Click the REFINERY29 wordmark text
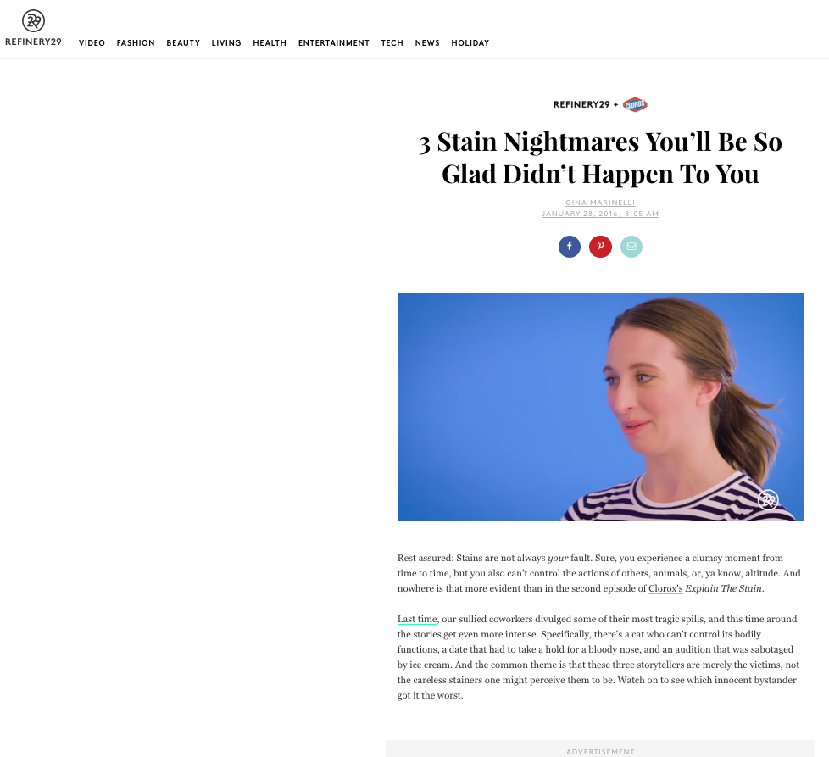Image resolution: width=829 pixels, height=757 pixels. click(x=33, y=42)
